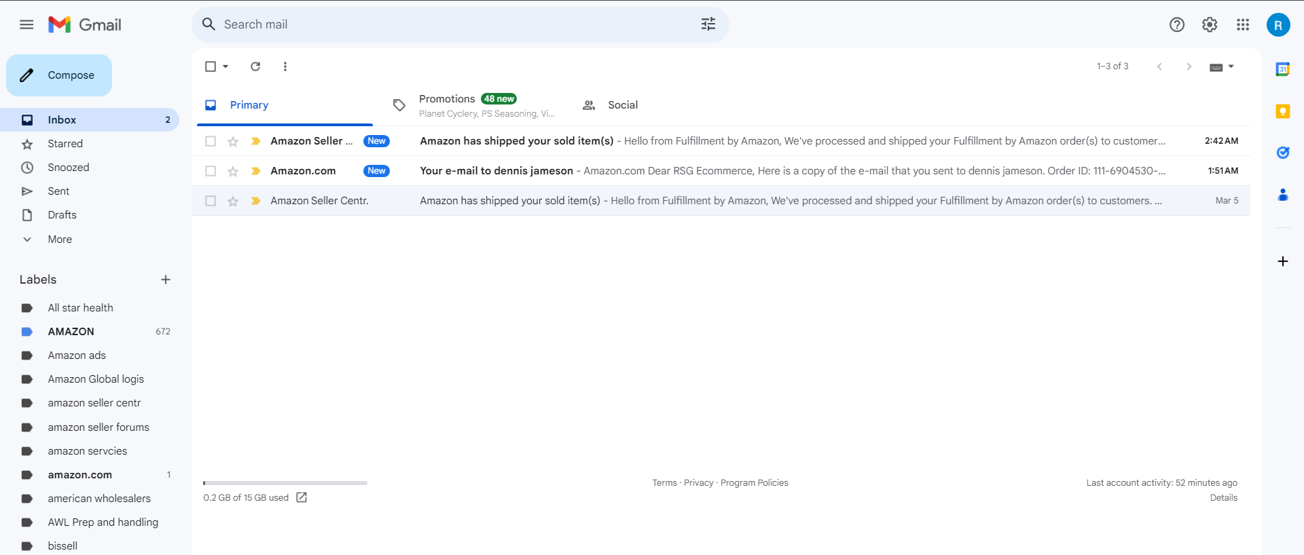Open the Google Account avatar
This screenshot has height=555, width=1304.
1278,25
